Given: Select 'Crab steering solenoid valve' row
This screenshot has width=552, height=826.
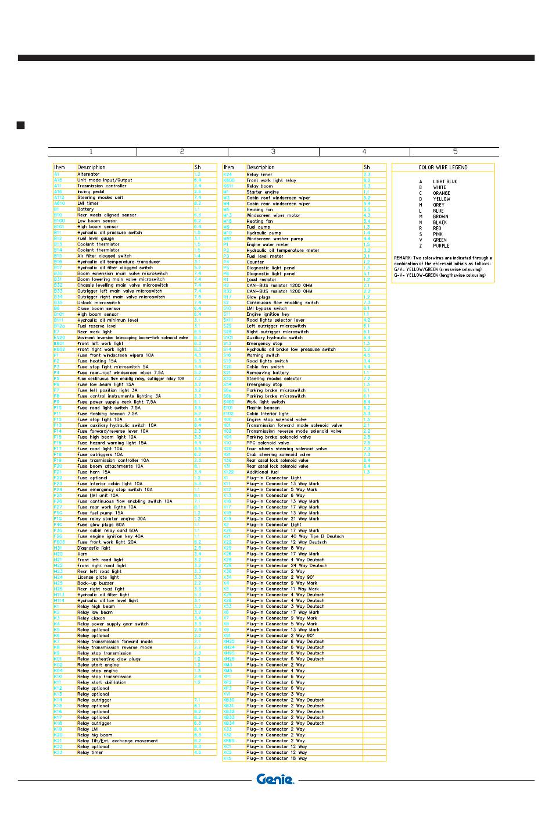Looking at the screenshot, I should tap(304, 454).
